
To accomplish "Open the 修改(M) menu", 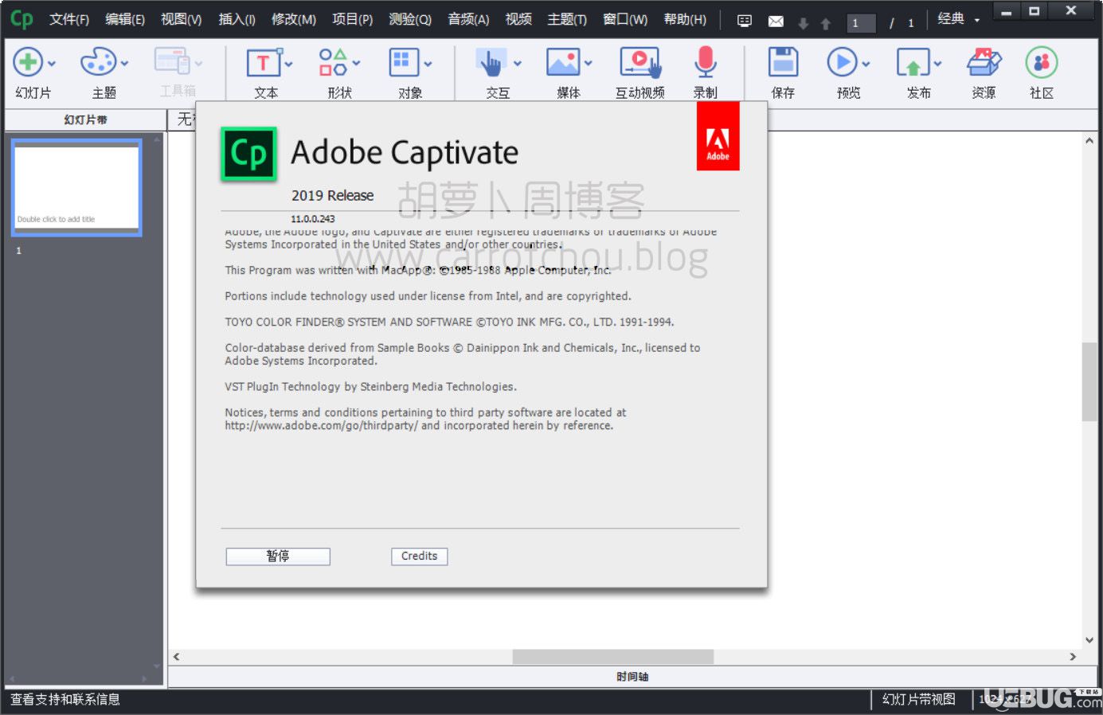I will [293, 19].
